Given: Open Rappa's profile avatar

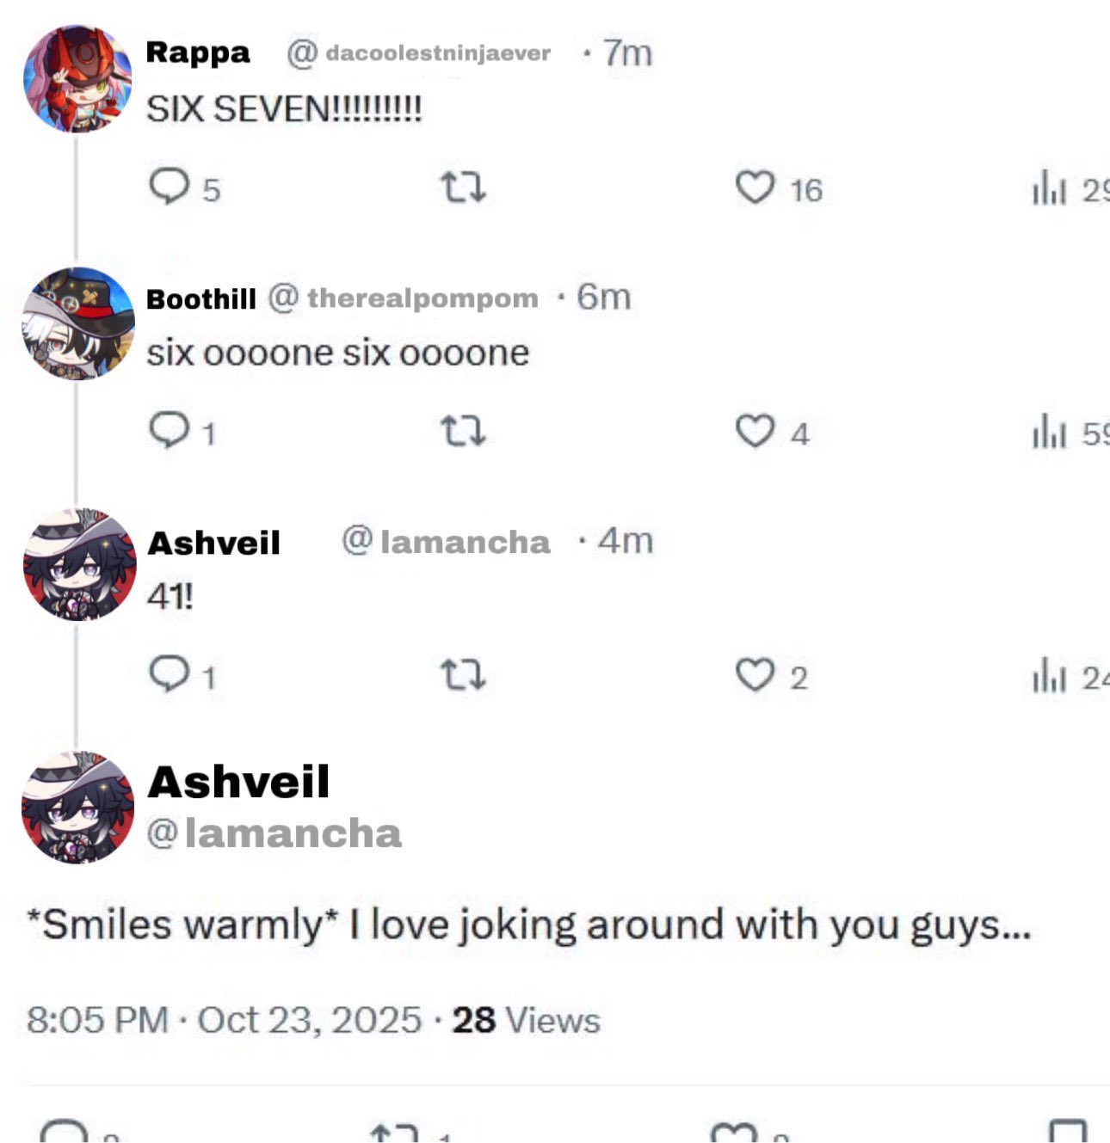Looking at the screenshot, I should pyautogui.click(x=77, y=79).
